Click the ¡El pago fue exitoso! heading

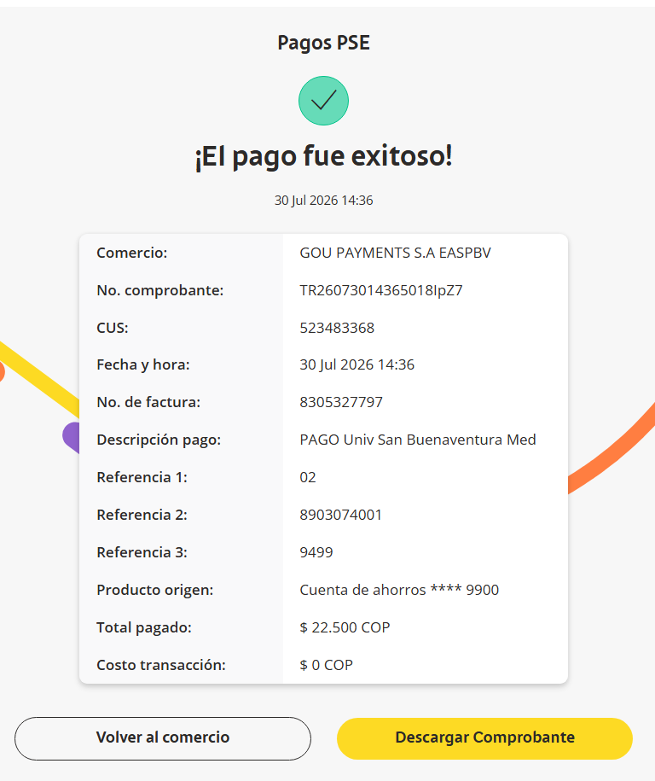click(x=323, y=156)
